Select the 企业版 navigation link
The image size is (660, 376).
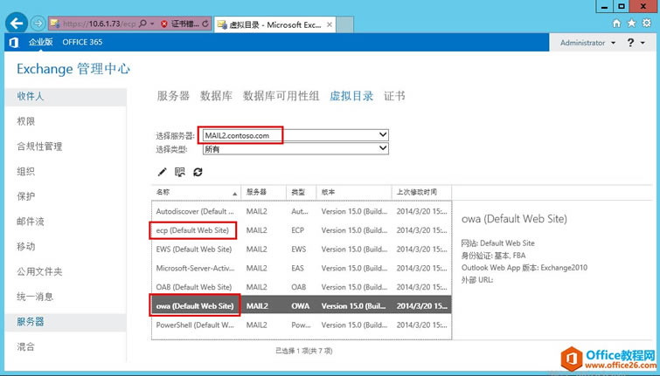pos(41,42)
